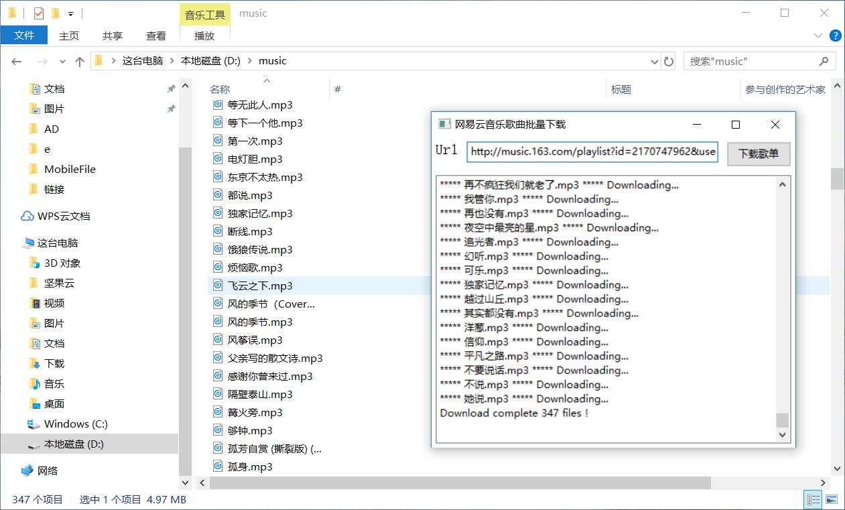Click the up-one-level arrow icon

79,61
